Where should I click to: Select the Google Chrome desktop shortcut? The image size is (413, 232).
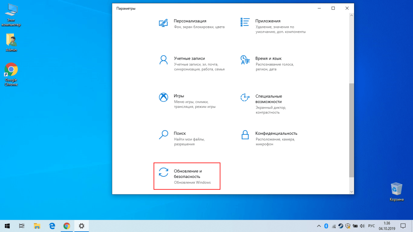click(11, 74)
